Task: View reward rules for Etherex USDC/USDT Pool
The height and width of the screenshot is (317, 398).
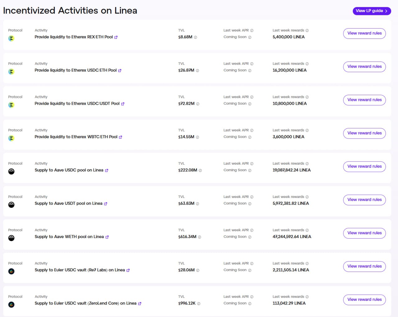Action: 364,100
